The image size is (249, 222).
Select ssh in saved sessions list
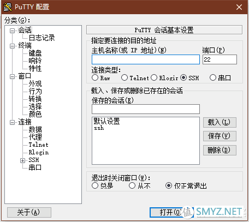tap(99, 128)
